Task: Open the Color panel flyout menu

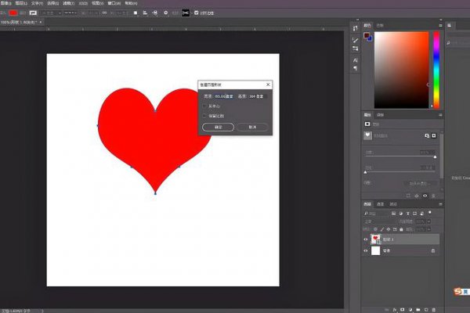Action: coord(440,26)
